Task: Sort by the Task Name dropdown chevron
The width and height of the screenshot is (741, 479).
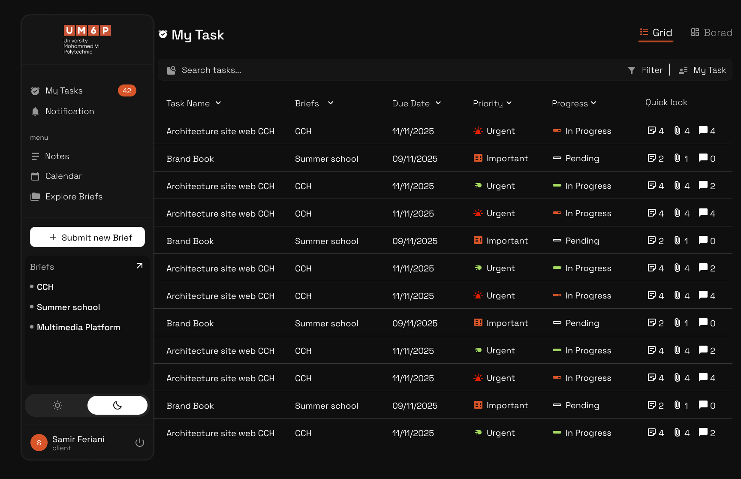Action: (x=218, y=103)
